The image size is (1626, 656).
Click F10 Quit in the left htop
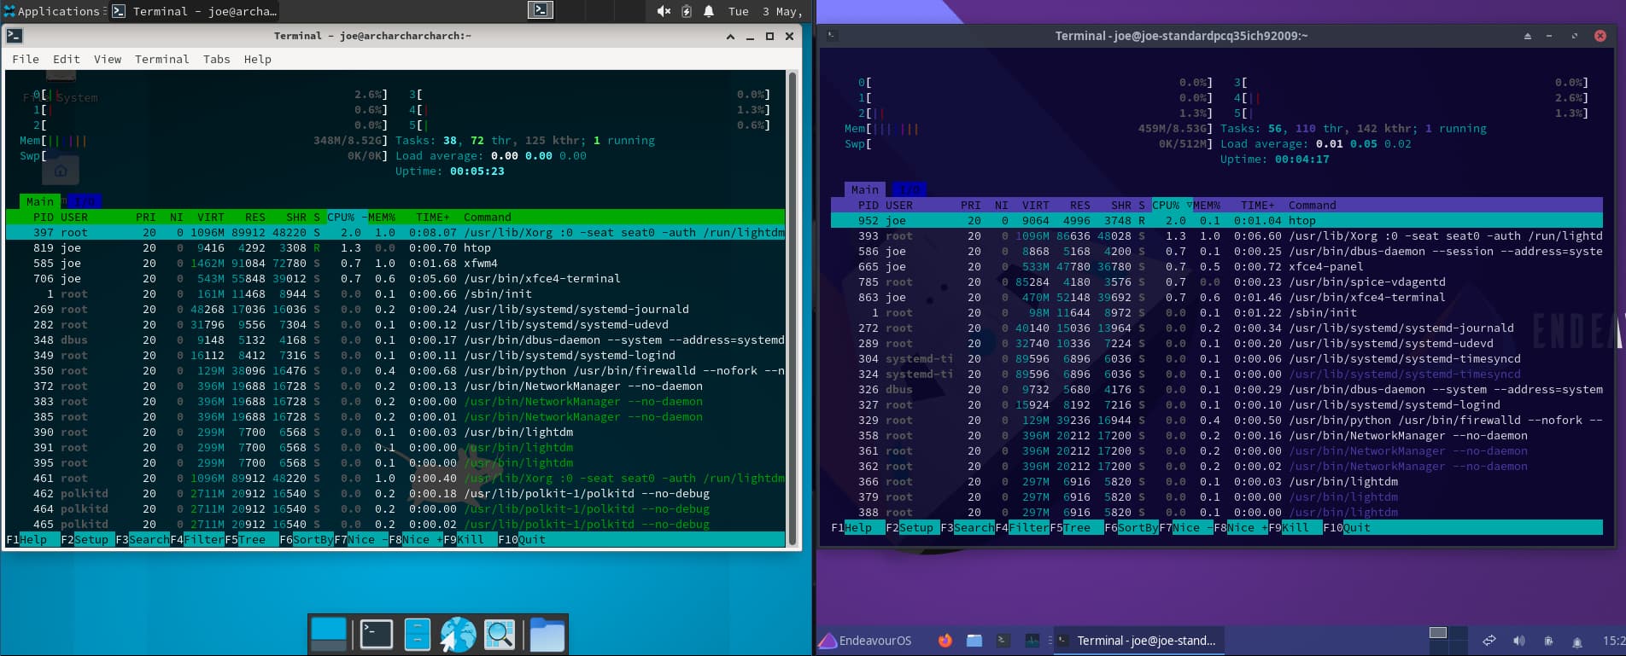click(522, 539)
